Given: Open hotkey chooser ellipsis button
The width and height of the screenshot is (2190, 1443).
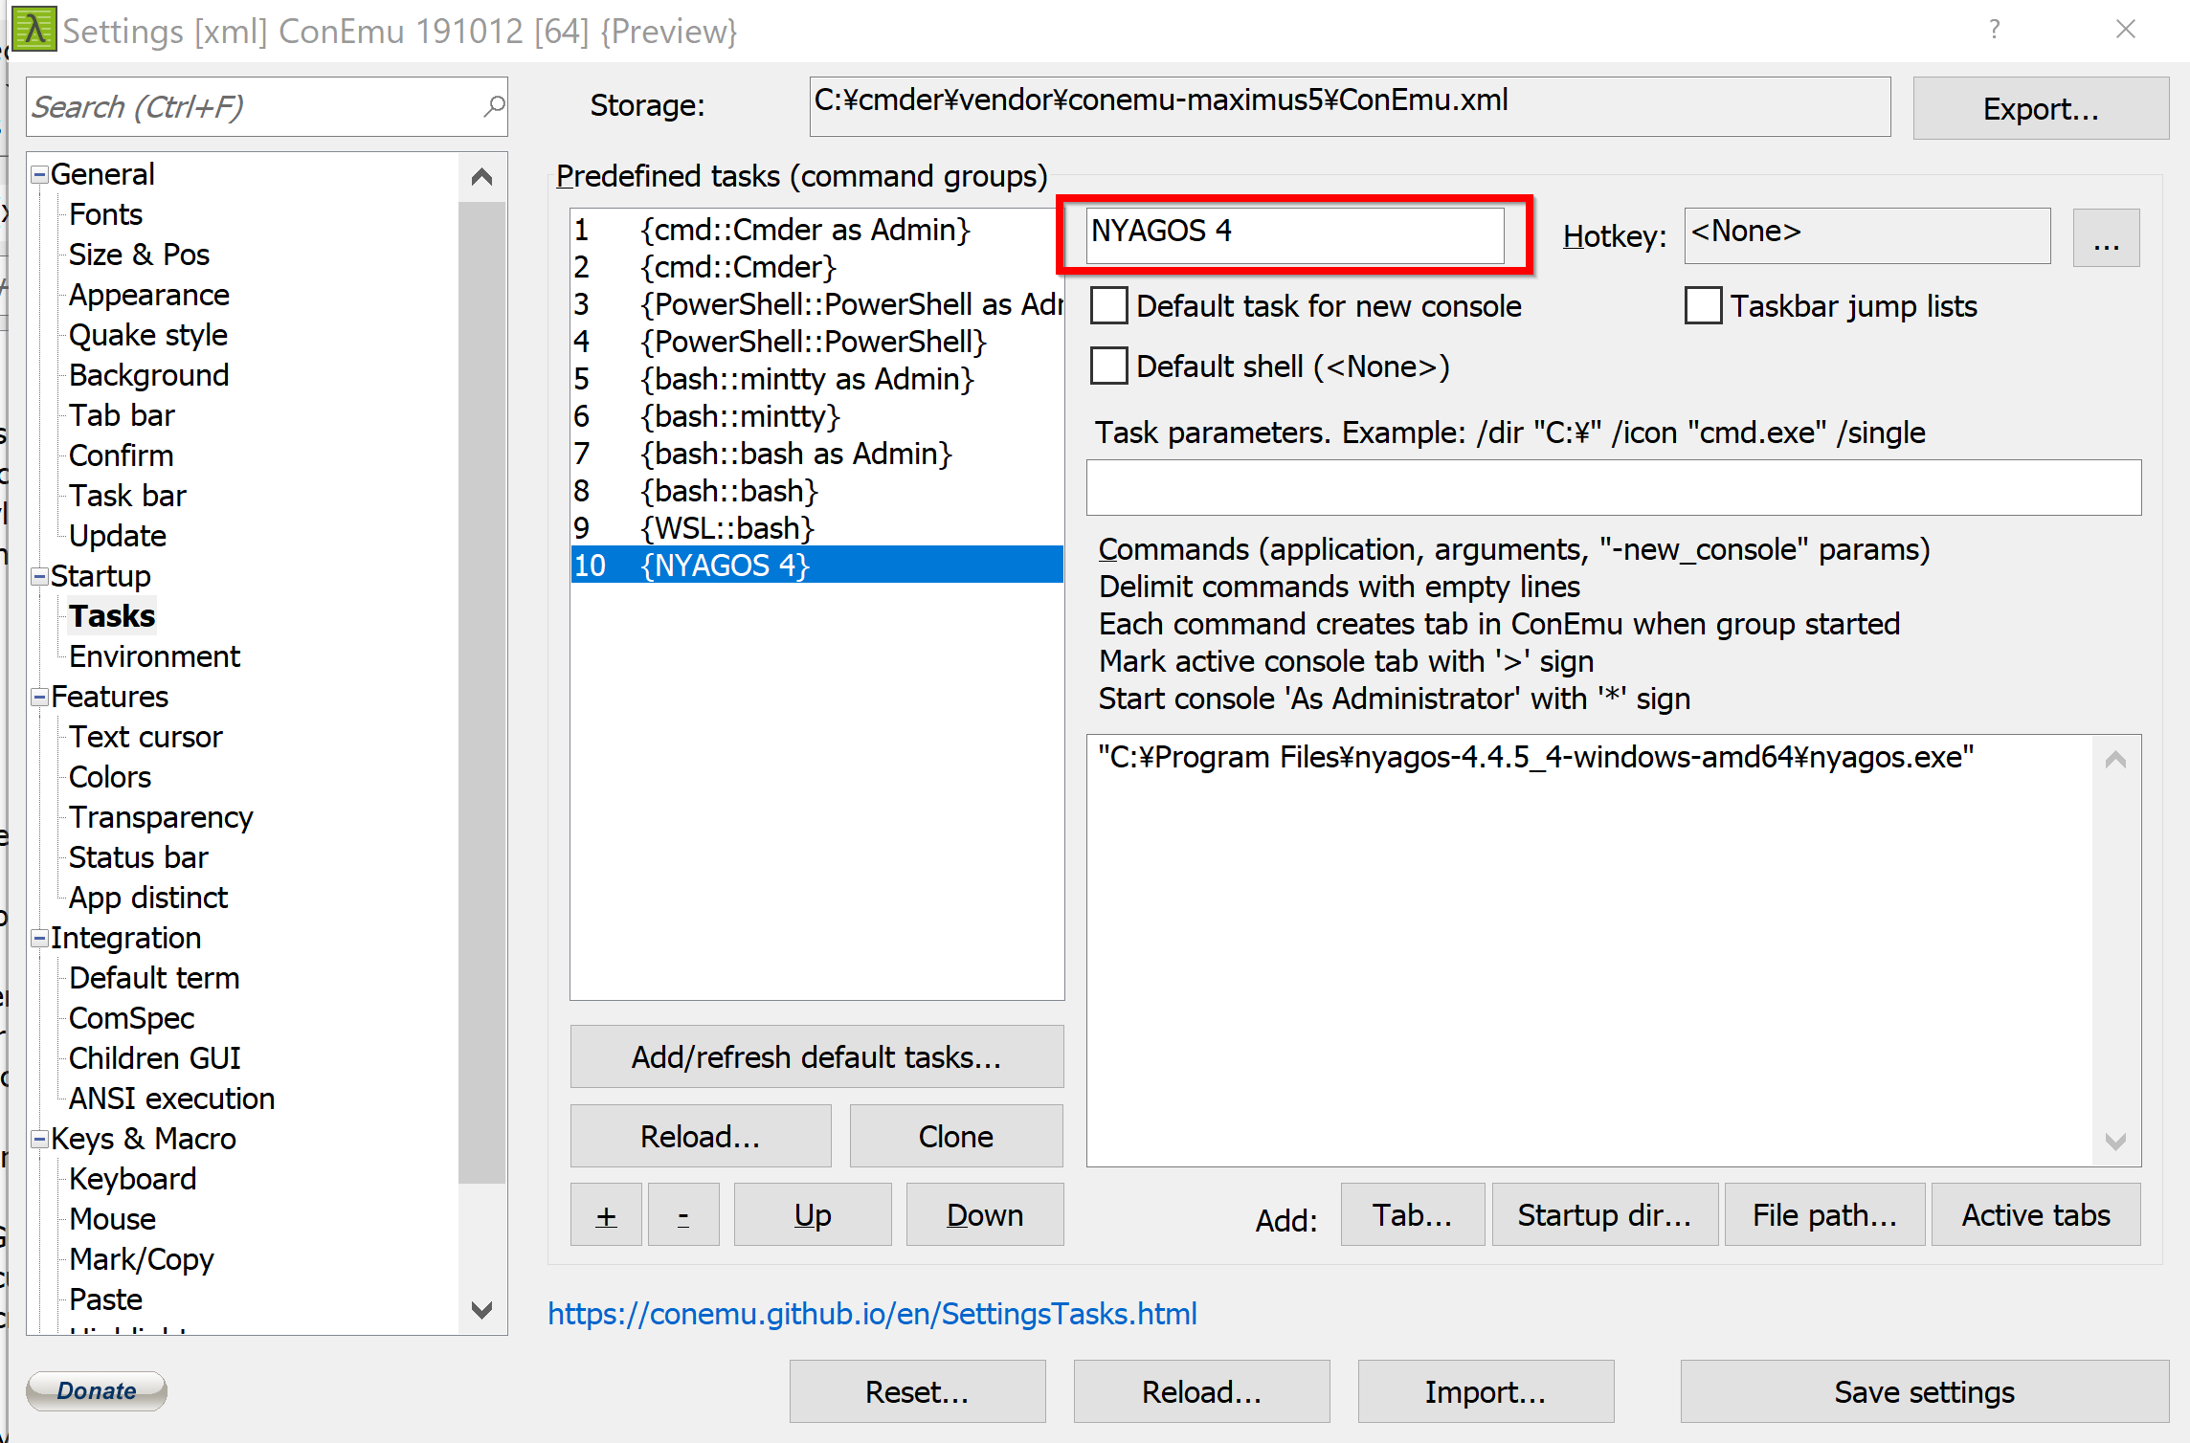Looking at the screenshot, I should click(2107, 237).
